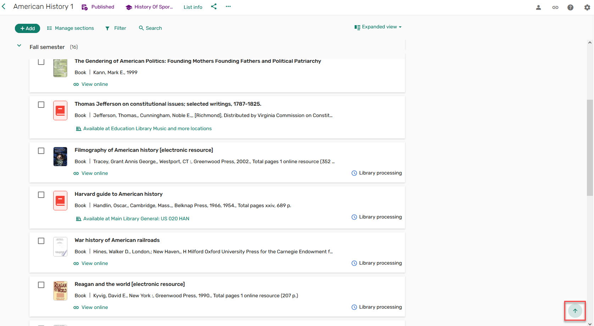Tick the War history of American railroads checkbox
This screenshot has height=326, width=594.
pyautogui.click(x=41, y=241)
